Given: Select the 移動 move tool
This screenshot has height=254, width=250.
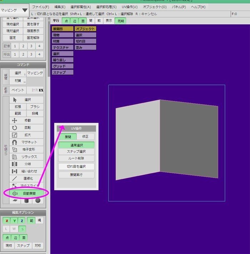Looking at the screenshot, I should click(x=26, y=120).
